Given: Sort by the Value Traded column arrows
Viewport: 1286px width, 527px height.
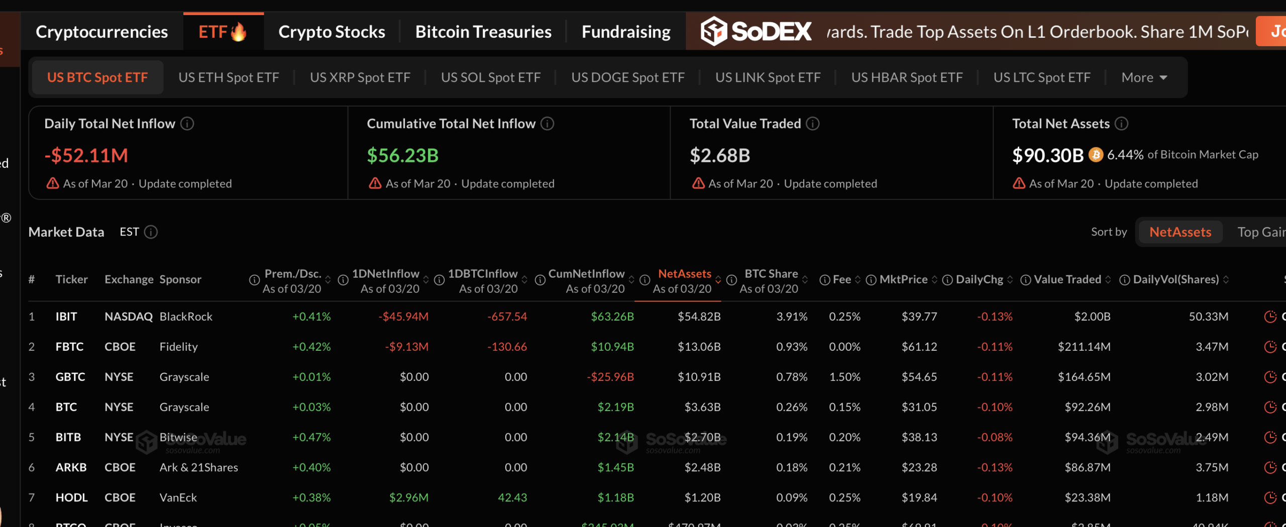Looking at the screenshot, I should [1108, 280].
